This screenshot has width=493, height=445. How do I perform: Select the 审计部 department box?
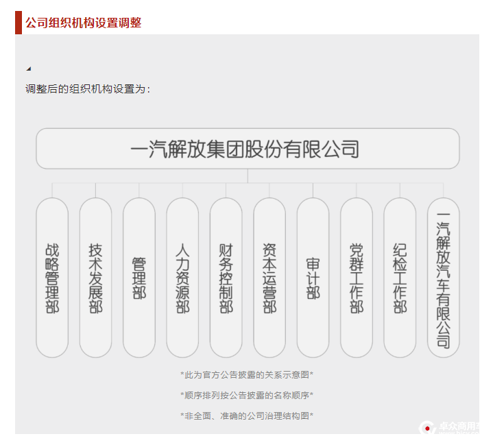pos(313,278)
